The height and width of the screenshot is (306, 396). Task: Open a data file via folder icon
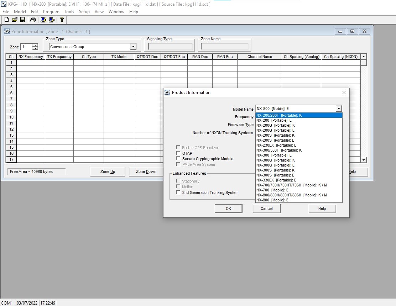[15, 20]
